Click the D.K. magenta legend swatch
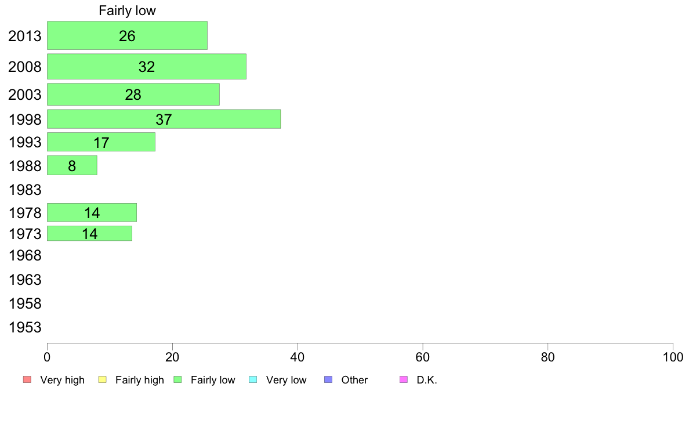Image resolution: width=689 pixels, height=427 pixels. (404, 379)
